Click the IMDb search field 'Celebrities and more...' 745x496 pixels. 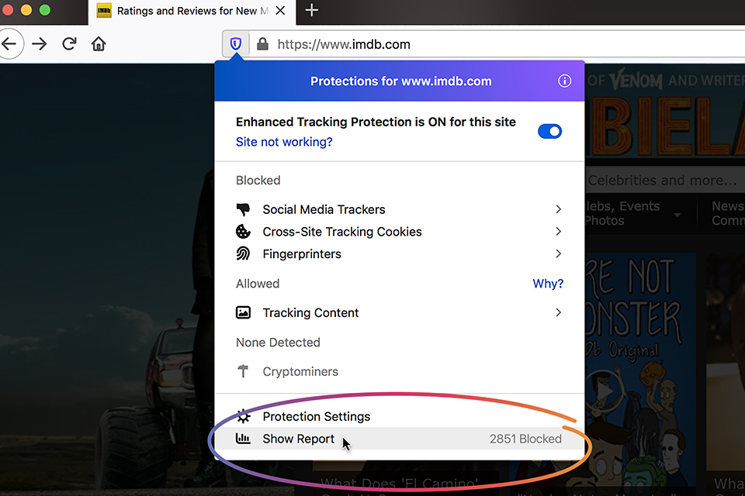(665, 180)
